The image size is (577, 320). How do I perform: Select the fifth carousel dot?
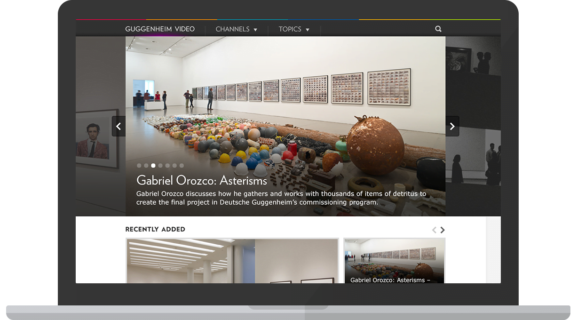167,165
